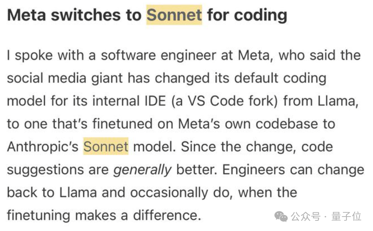Screen dimensions: 373x231
Task: Click the word "Anthropic's"
Action: point(43,147)
